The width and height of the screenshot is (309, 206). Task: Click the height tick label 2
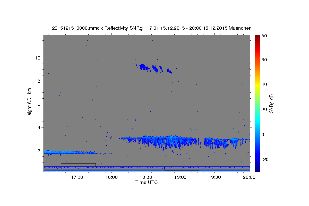39,150
